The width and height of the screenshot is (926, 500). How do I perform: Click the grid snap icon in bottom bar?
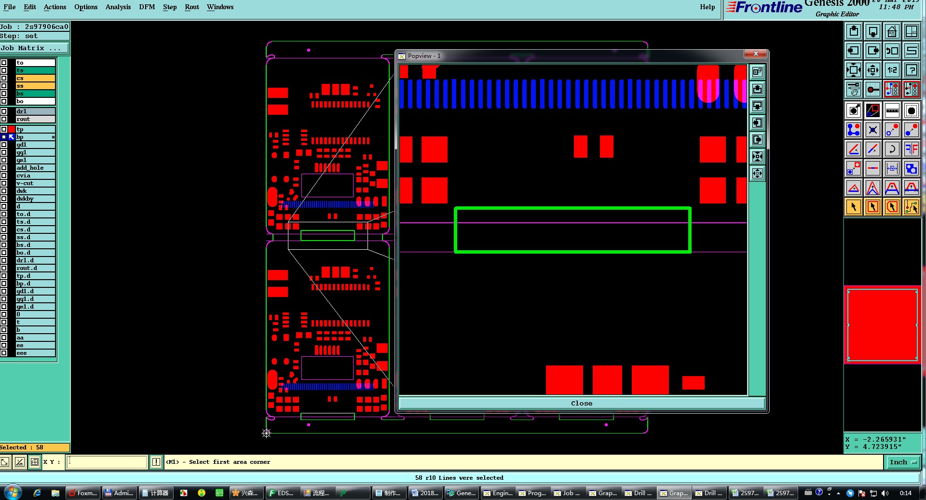[35, 462]
